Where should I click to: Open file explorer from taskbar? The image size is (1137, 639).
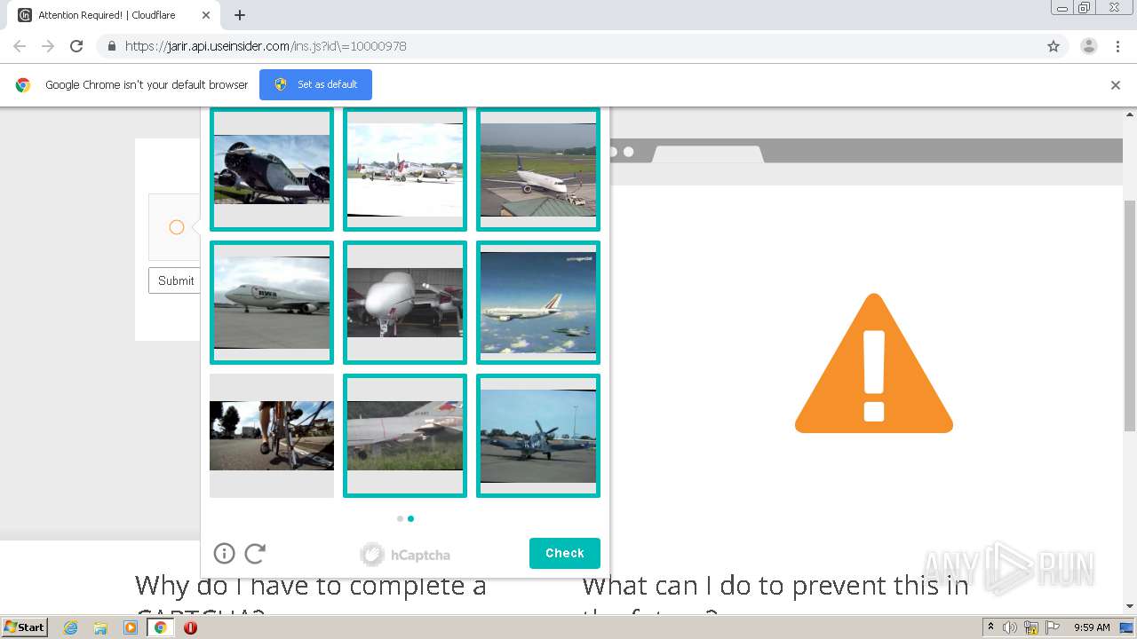coord(100,627)
